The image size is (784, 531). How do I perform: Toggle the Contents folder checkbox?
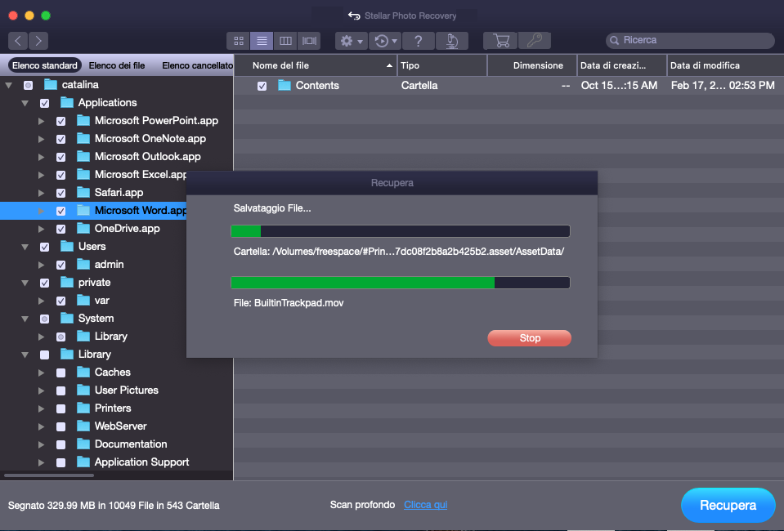pos(262,86)
